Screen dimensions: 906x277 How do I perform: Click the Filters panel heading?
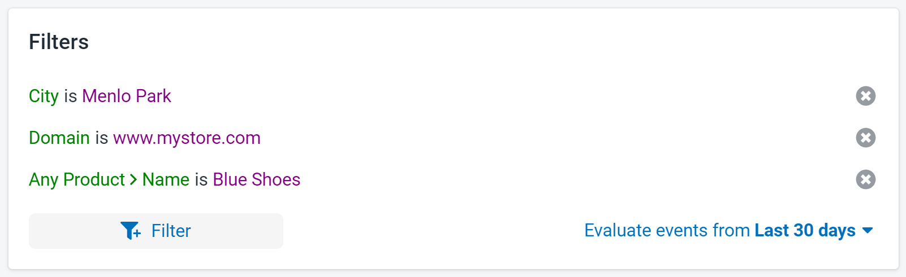coord(59,42)
